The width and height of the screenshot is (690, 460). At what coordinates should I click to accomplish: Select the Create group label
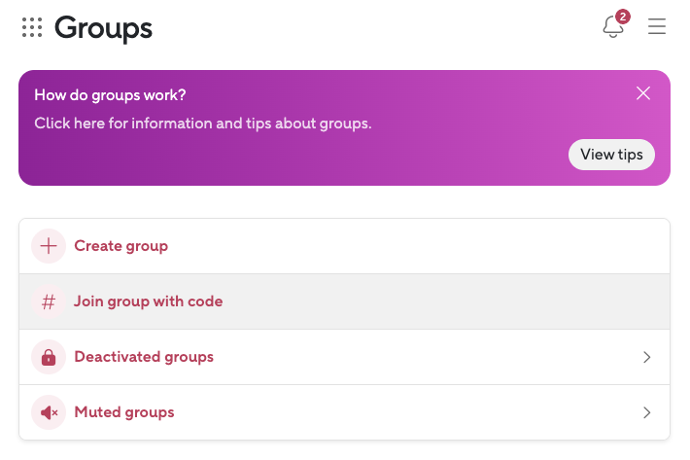[121, 246]
